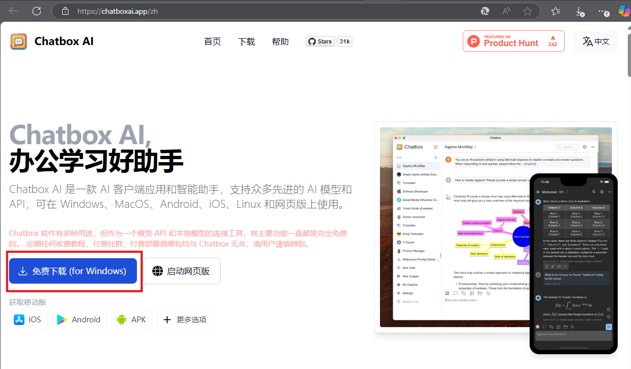Reload the page with the refresh icon
Image resolution: width=631 pixels, height=369 pixels.
pyautogui.click(x=37, y=11)
